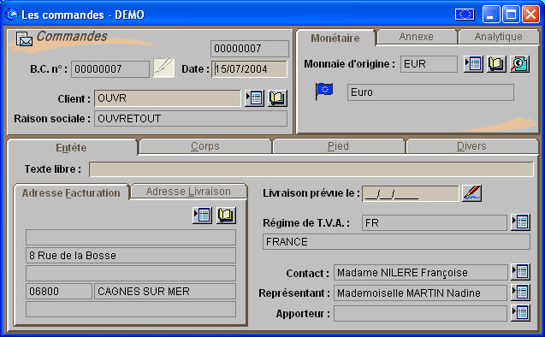Screen dimensions: 545x337
Task: Open Contact selection list icon
Action: (520, 272)
